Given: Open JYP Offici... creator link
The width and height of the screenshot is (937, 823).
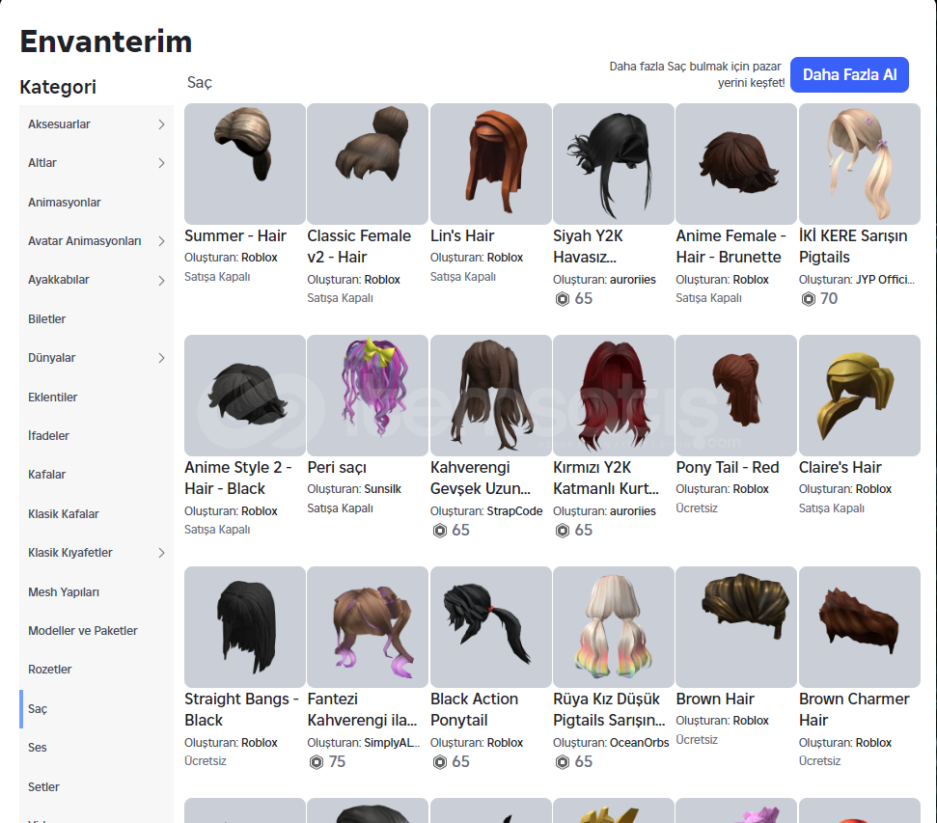Looking at the screenshot, I should point(885,280).
